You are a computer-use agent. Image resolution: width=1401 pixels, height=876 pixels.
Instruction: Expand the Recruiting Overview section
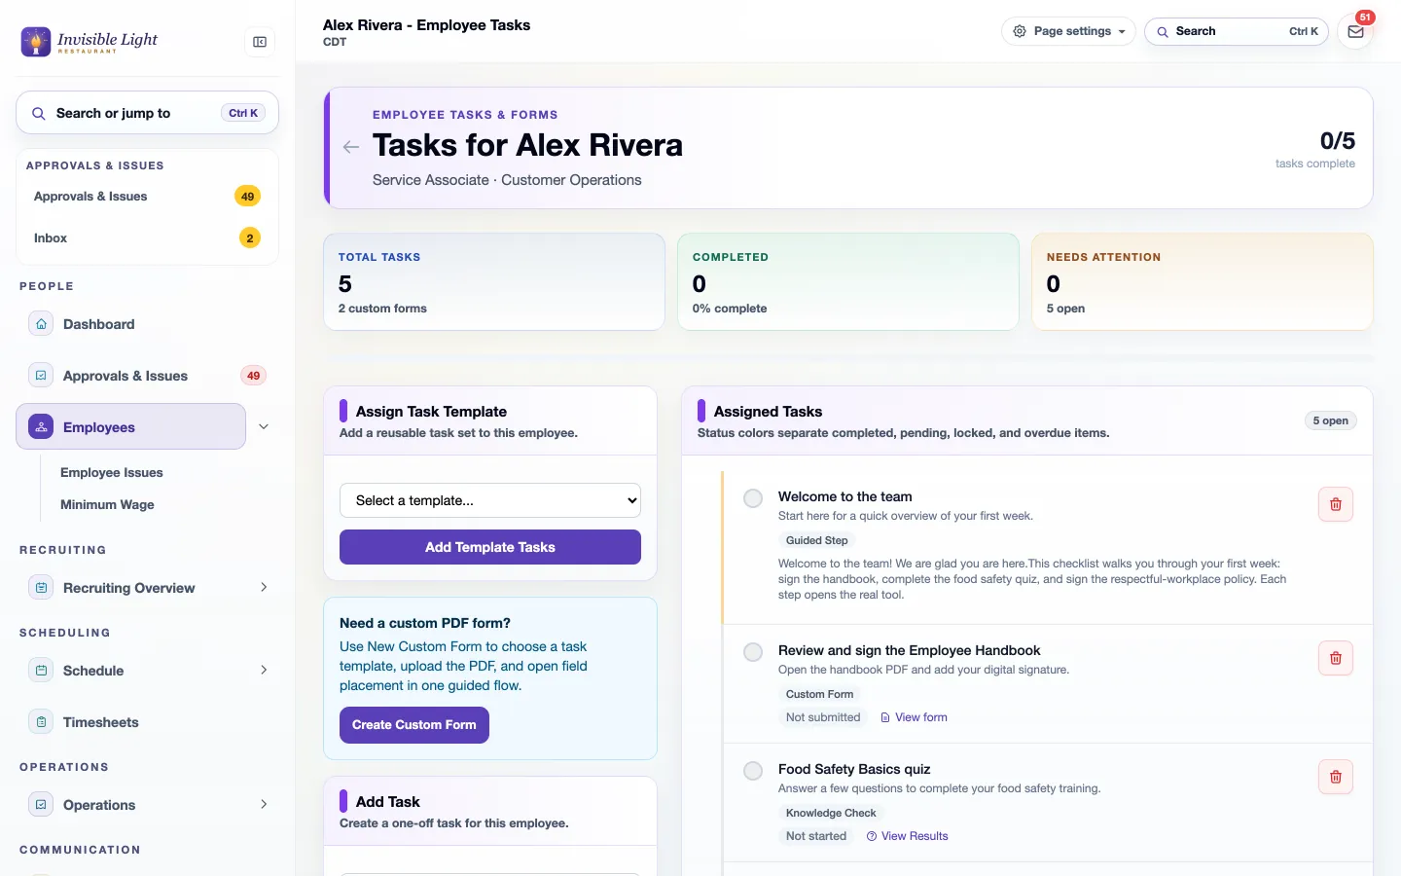(264, 587)
